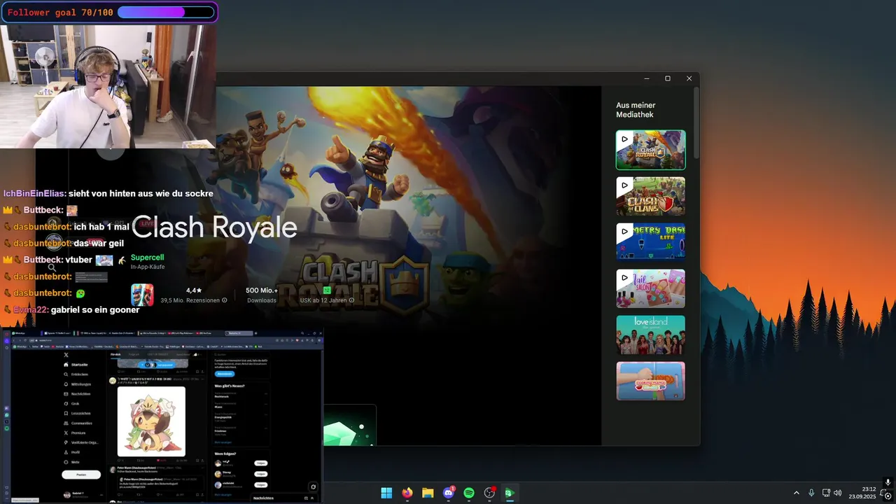Image resolution: width=896 pixels, height=504 pixels.
Task: Switch to the Folge ich tab on X
Action: [x=134, y=354]
